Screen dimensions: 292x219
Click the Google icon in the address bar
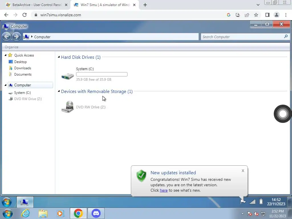pyautogui.click(x=229, y=15)
